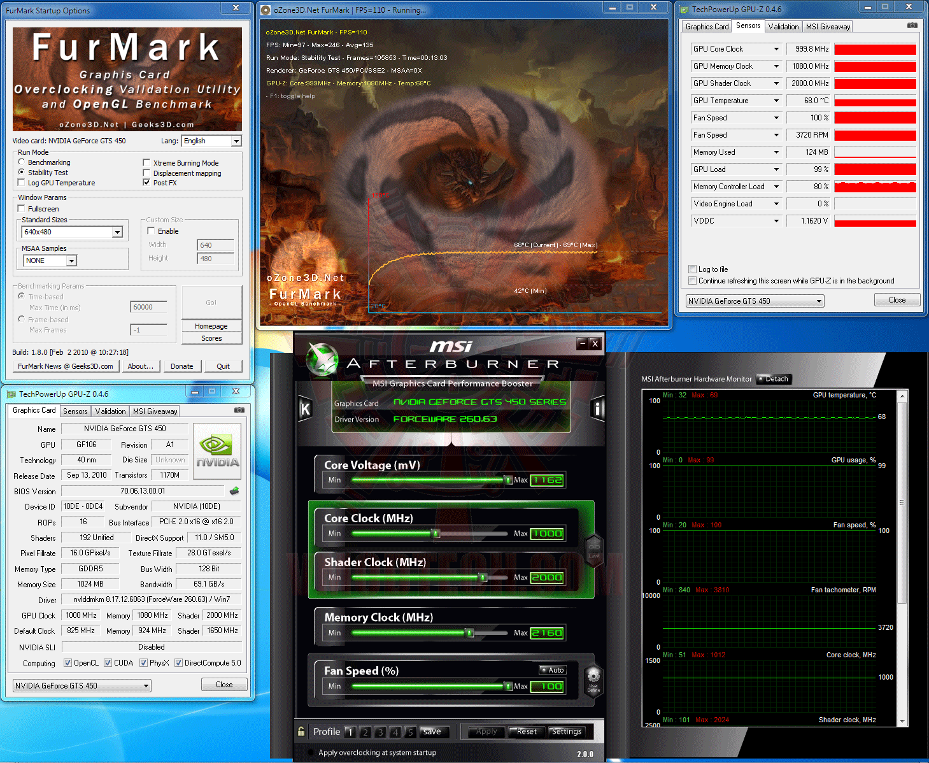
Task: Click the FurMark banner image
Action: 127,79
